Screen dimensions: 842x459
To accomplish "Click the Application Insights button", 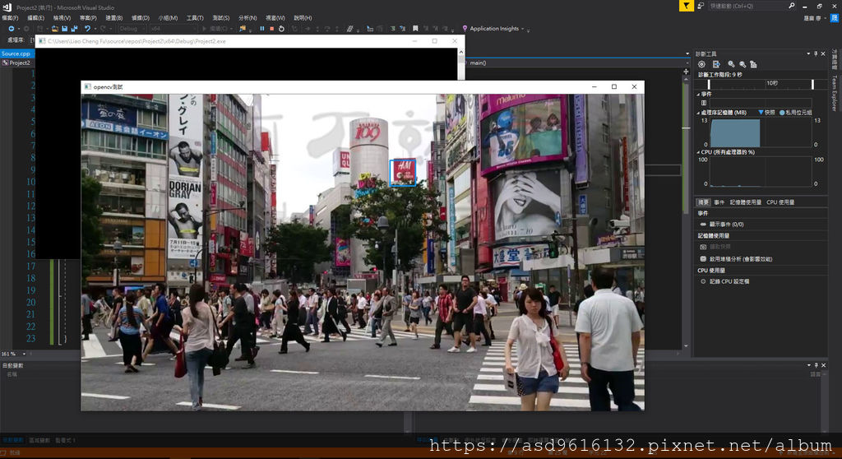I will pyautogui.click(x=493, y=29).
